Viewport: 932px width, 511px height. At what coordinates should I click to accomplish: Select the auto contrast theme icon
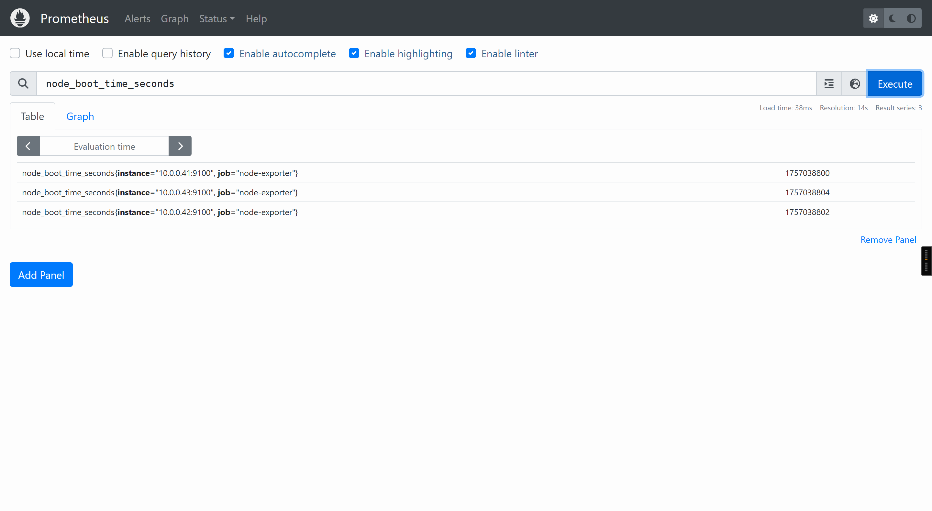point(911,18)
